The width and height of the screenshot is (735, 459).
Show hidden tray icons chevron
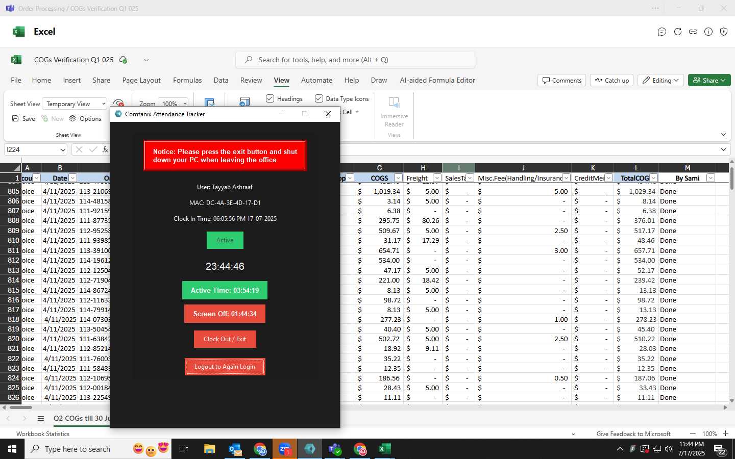pos(620,449)
